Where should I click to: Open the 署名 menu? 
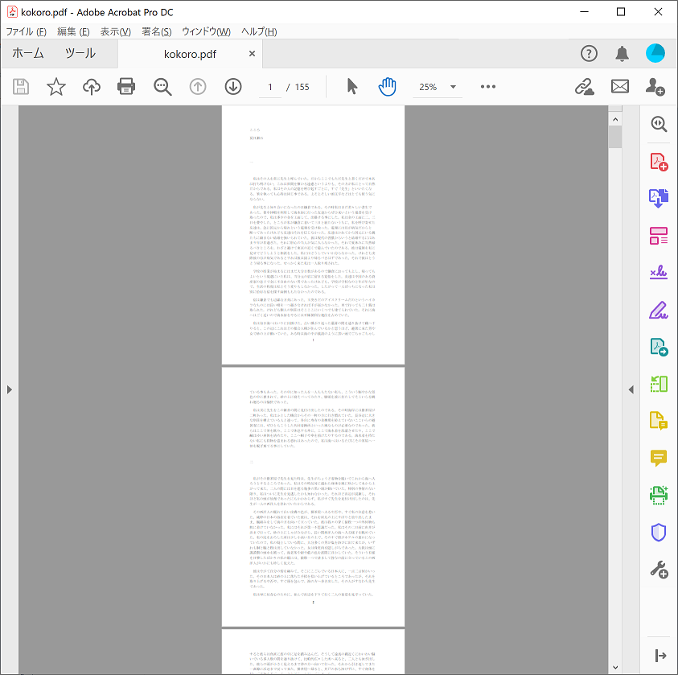point(157,31)
